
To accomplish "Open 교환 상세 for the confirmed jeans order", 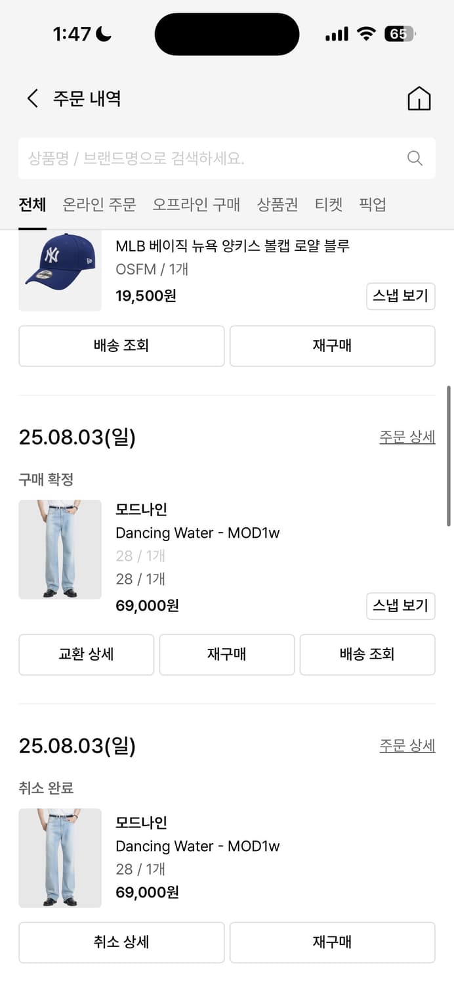I will pyautogui.click(x=86, y=655).
